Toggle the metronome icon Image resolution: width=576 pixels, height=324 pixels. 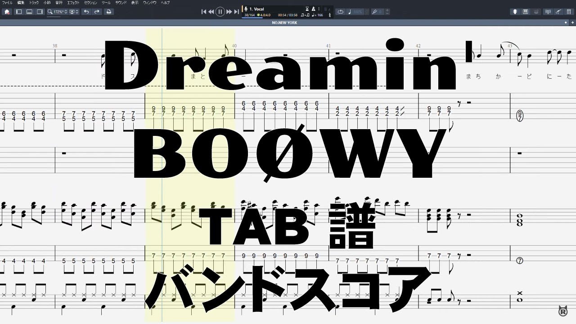click(314, 9)
